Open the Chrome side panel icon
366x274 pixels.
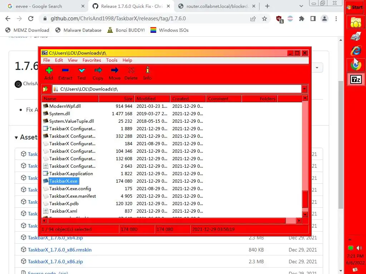pyautogui.click(x=313, y=19)
